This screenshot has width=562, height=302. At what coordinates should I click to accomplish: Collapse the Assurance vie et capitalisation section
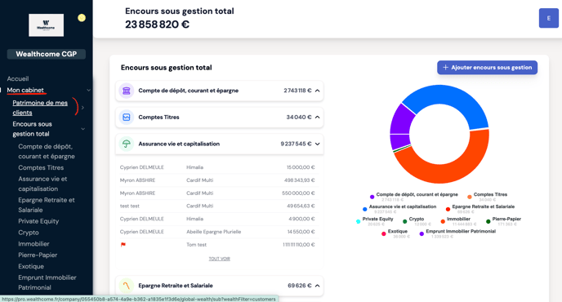point(317,144)
